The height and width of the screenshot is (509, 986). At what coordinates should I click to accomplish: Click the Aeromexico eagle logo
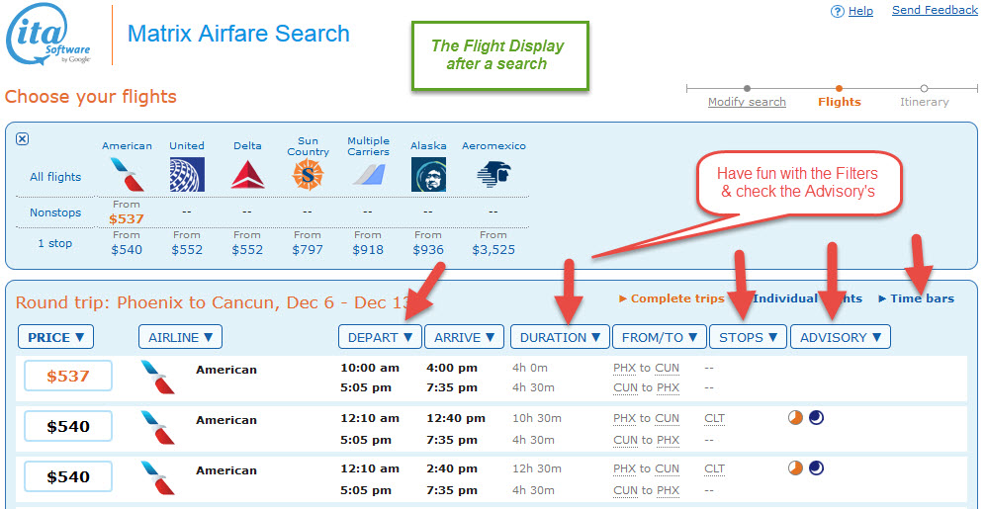(x=493, y=175)
